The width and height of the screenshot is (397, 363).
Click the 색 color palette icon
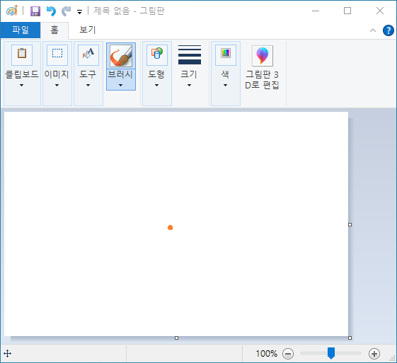[226, 55]
